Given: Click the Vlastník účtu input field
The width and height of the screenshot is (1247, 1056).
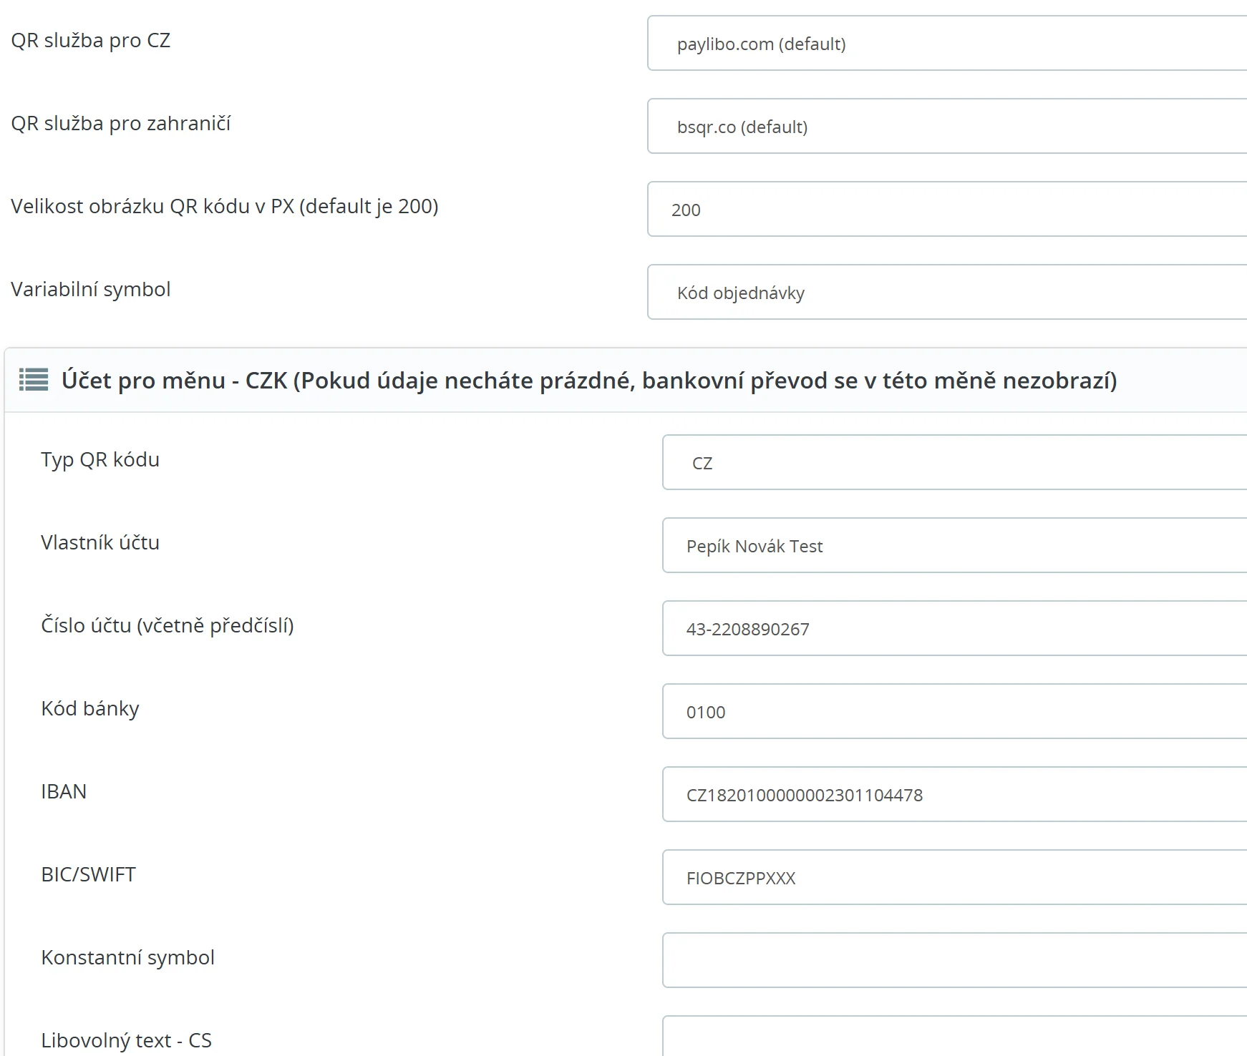Looking at the screenshot, I should coord(954,546).
